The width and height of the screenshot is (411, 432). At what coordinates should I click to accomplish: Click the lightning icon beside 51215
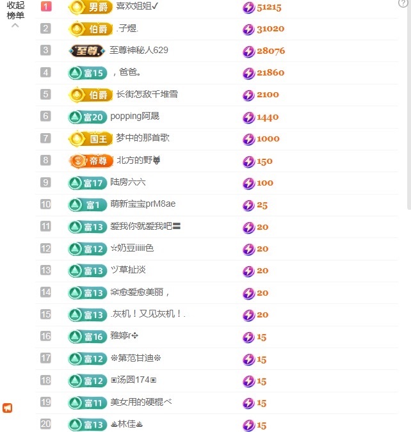point(248,8)
